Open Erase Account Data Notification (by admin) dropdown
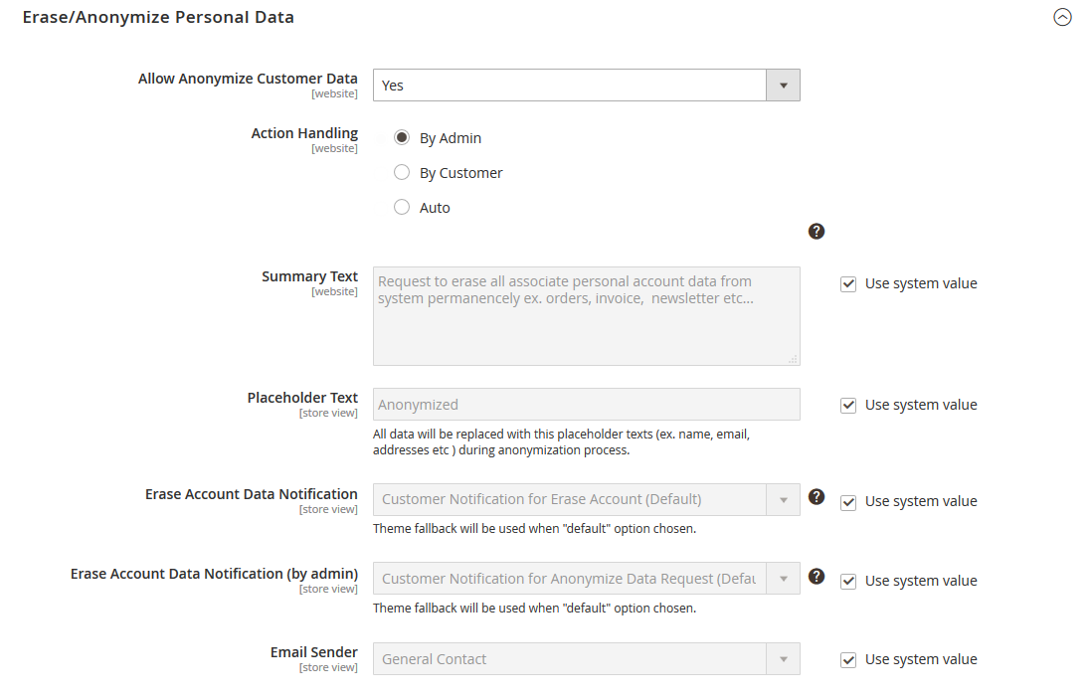This screenshot has width=1090, height=700. tap(586, 579)
